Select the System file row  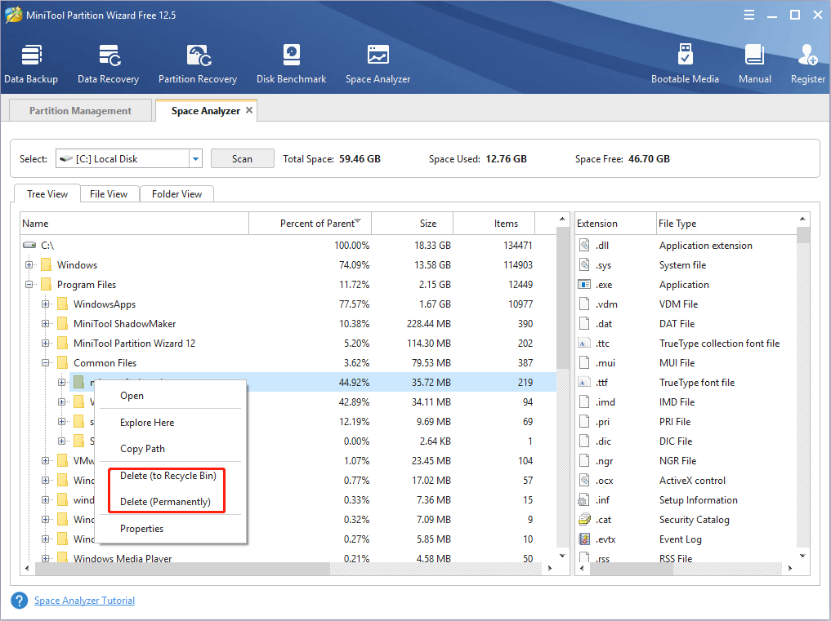(x=686, y=264)
